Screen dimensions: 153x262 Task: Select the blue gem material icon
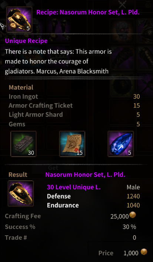[x=121, y=144]
